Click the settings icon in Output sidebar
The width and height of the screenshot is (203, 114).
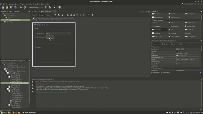(33, 92)
